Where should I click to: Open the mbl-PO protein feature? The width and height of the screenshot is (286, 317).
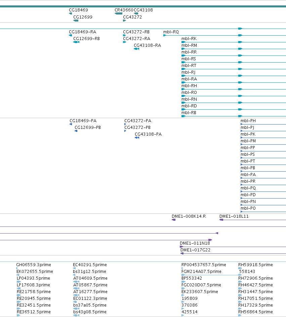(248, 208)
